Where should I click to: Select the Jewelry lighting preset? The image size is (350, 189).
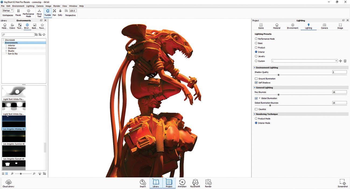coord(256,56)
